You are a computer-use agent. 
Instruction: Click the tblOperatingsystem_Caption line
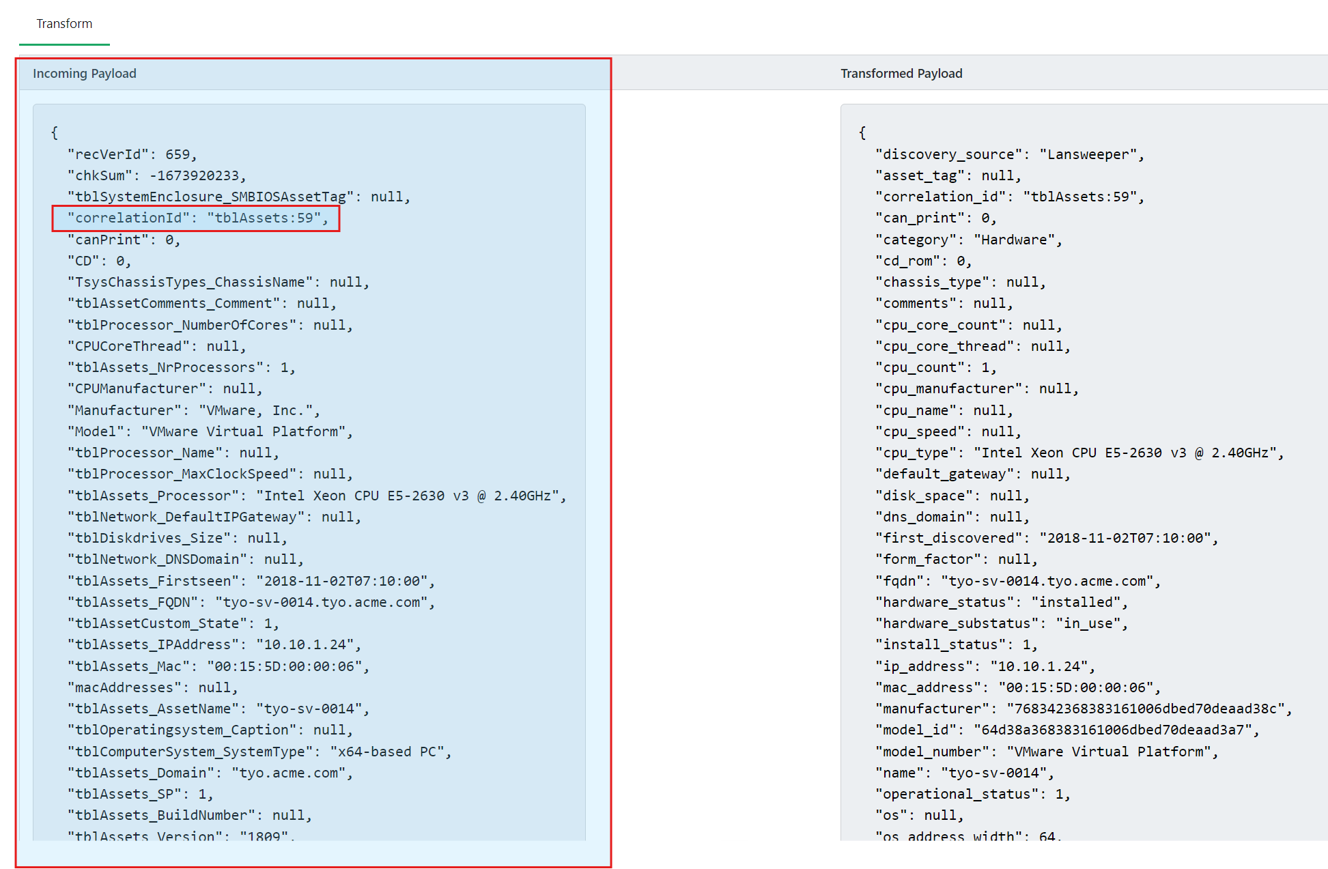pos(210,730)
